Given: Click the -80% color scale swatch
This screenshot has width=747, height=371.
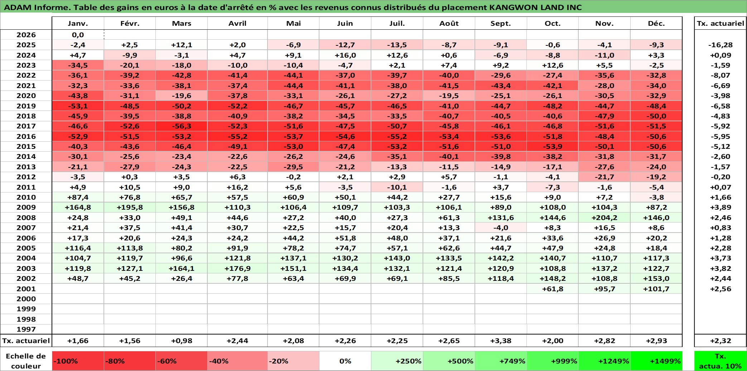Looking at the screenshot, I should pos(130,361).
